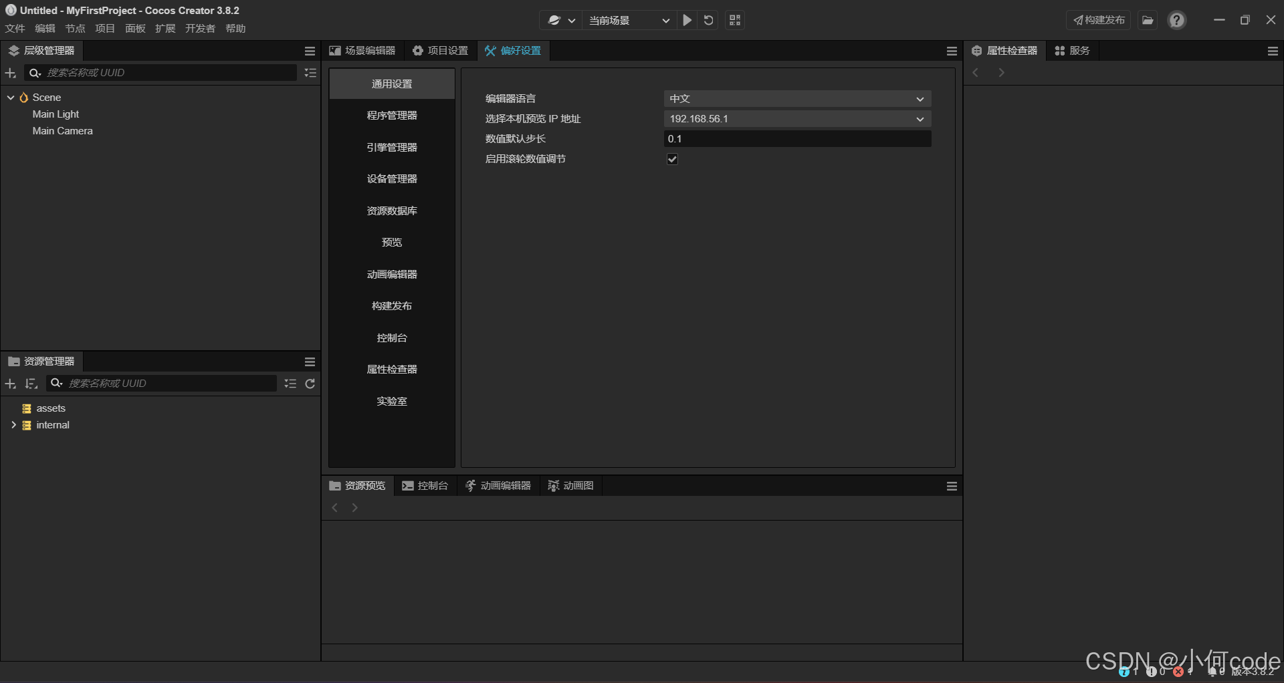This screenshot has height=683, width=1284.
Task: Open inspector panel hamburger menu
Action: point(1273,51)
